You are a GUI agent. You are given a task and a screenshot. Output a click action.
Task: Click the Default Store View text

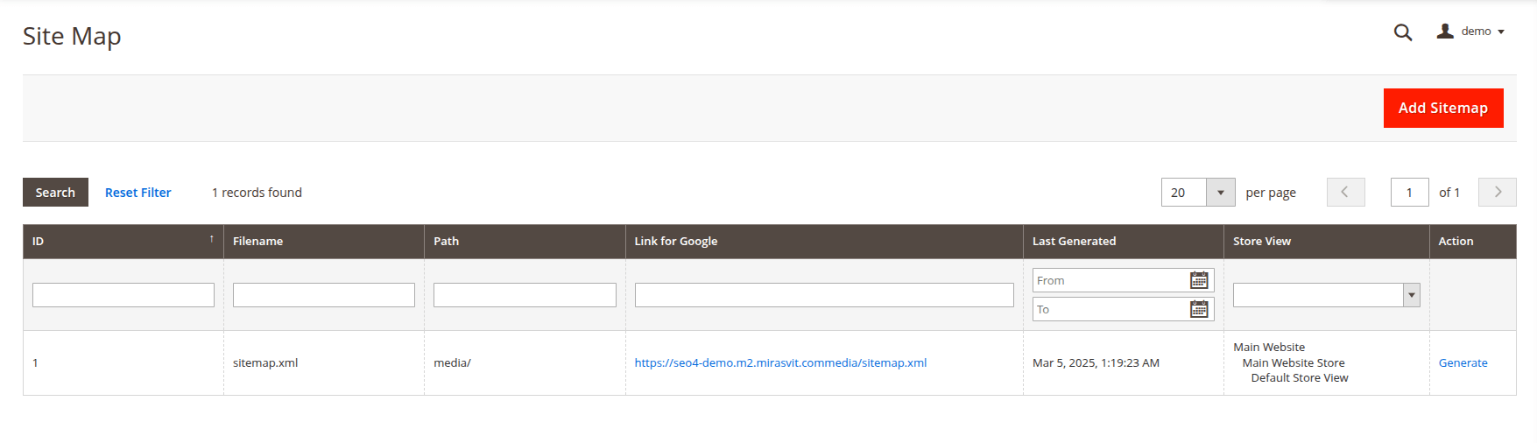tap(1300, 378)
